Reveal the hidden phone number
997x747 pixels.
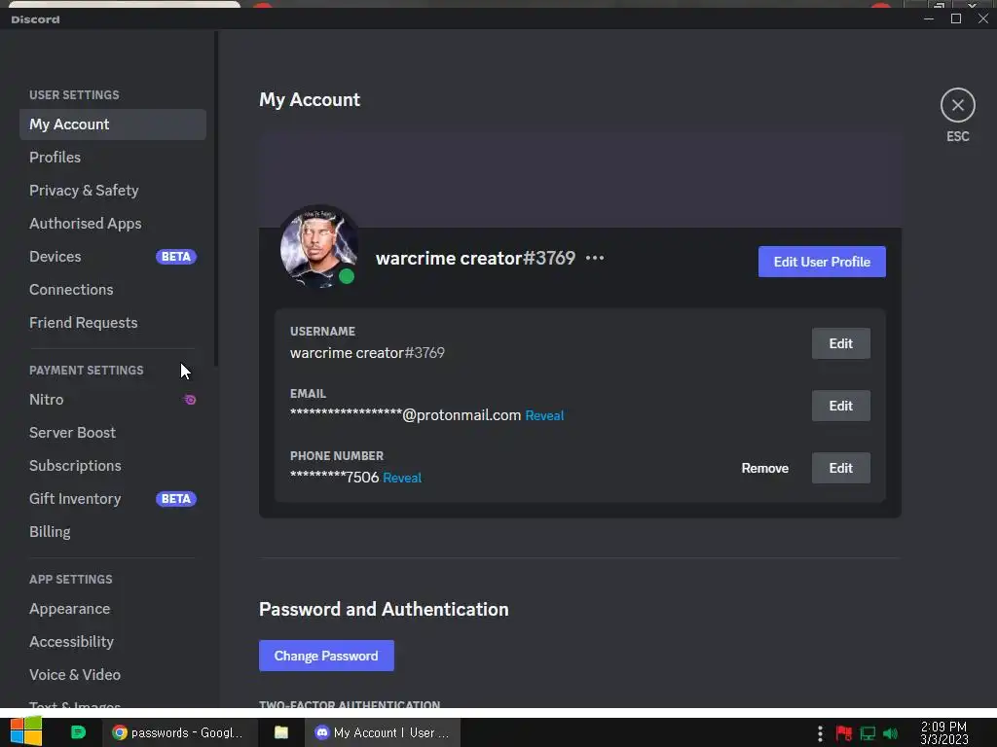(x=402, y=478)
